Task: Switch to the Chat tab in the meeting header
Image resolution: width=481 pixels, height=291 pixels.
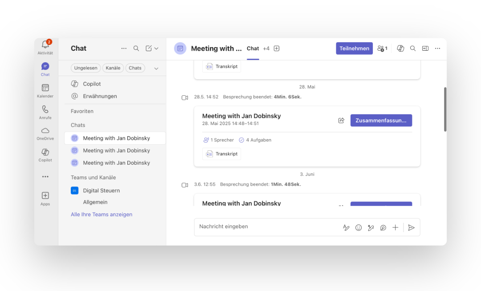Action: click(x=253, y=48)
